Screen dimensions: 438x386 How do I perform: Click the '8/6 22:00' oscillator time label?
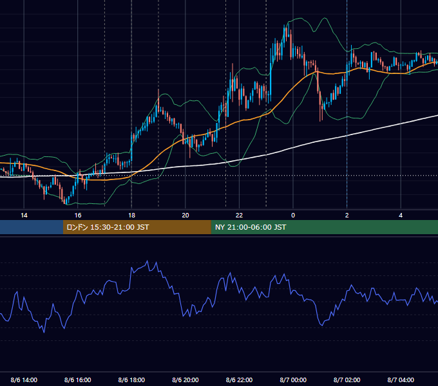(x=239, y=380)
